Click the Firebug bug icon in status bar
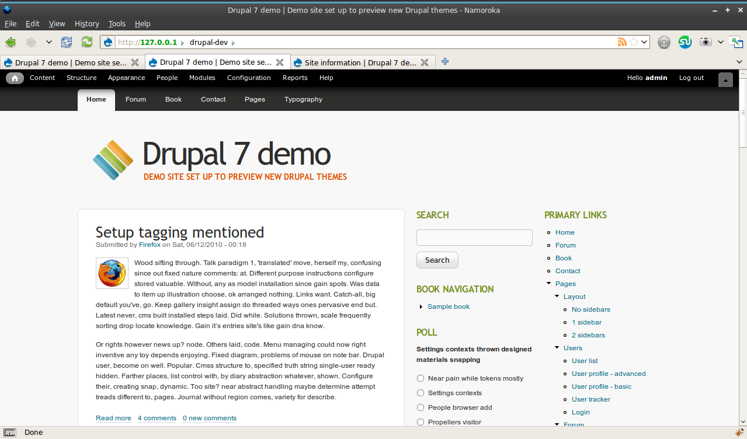The height and width of the screenshot is (439, 747). [740, 433]
